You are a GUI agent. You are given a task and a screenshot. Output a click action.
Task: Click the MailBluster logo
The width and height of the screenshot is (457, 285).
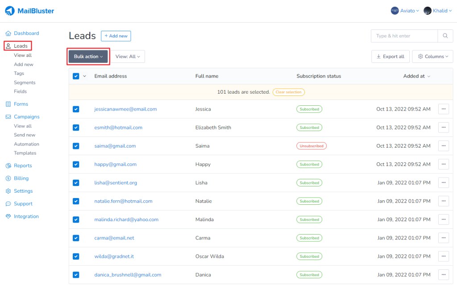(x=29, y=10)
